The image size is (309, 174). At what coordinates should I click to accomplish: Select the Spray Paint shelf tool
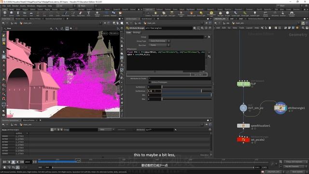(81, 14)
